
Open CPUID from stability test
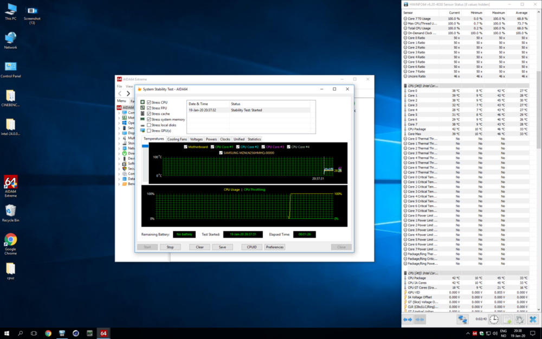point(251,247)
